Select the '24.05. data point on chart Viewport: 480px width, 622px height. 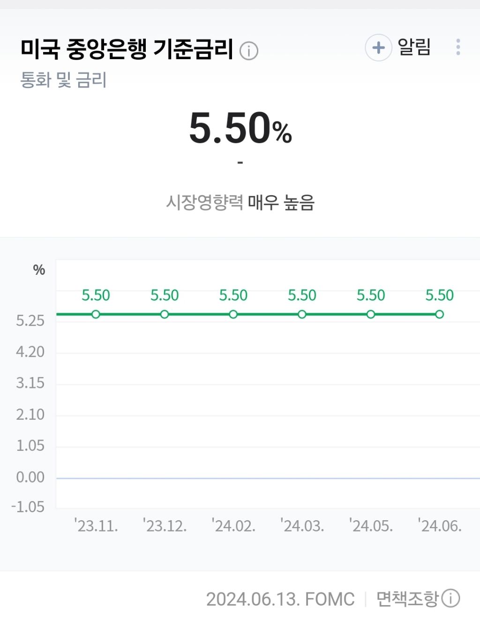pyautogui.click(x=371, y=314)
